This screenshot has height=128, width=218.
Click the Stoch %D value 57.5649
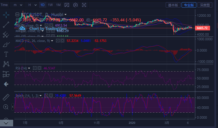click(x=75, y=96)
